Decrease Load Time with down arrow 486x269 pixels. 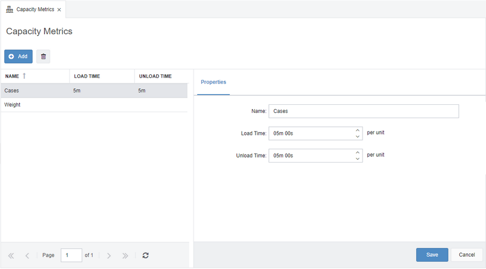point(357,137)
